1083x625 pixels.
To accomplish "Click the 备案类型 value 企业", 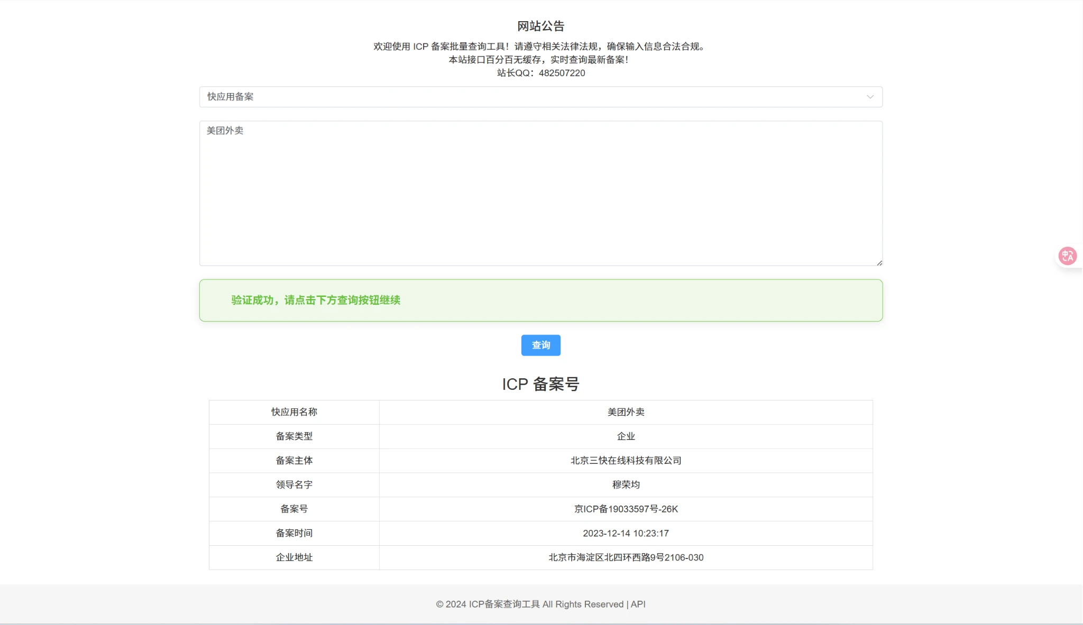I will [x=626, y=436].
